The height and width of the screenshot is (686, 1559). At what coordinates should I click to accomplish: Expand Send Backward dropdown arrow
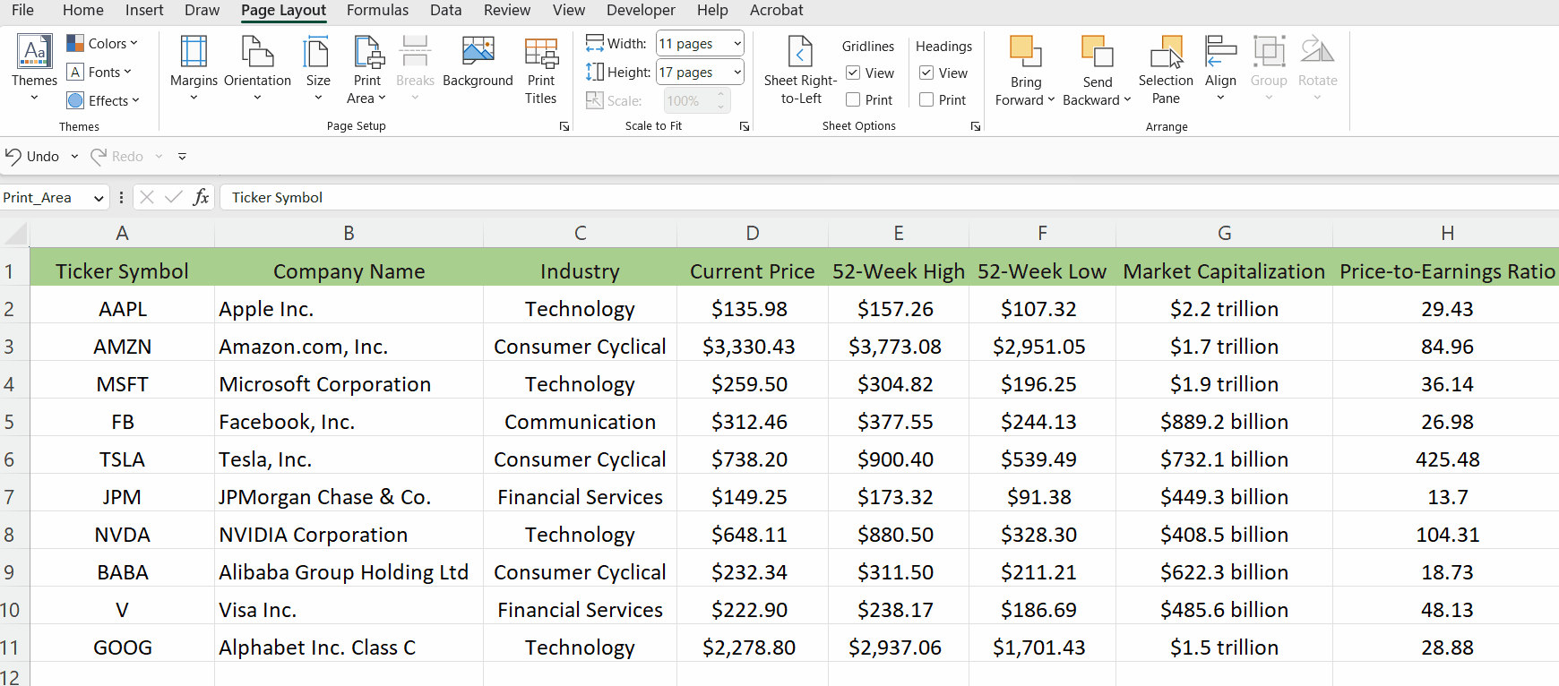coord(1127,99)
